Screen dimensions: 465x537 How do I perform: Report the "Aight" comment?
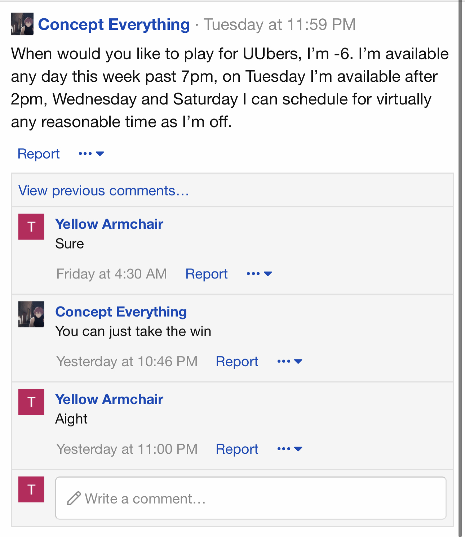pos(237,449)
